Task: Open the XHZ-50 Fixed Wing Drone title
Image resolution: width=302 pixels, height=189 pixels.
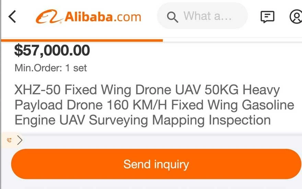Action: coord(147,90)
